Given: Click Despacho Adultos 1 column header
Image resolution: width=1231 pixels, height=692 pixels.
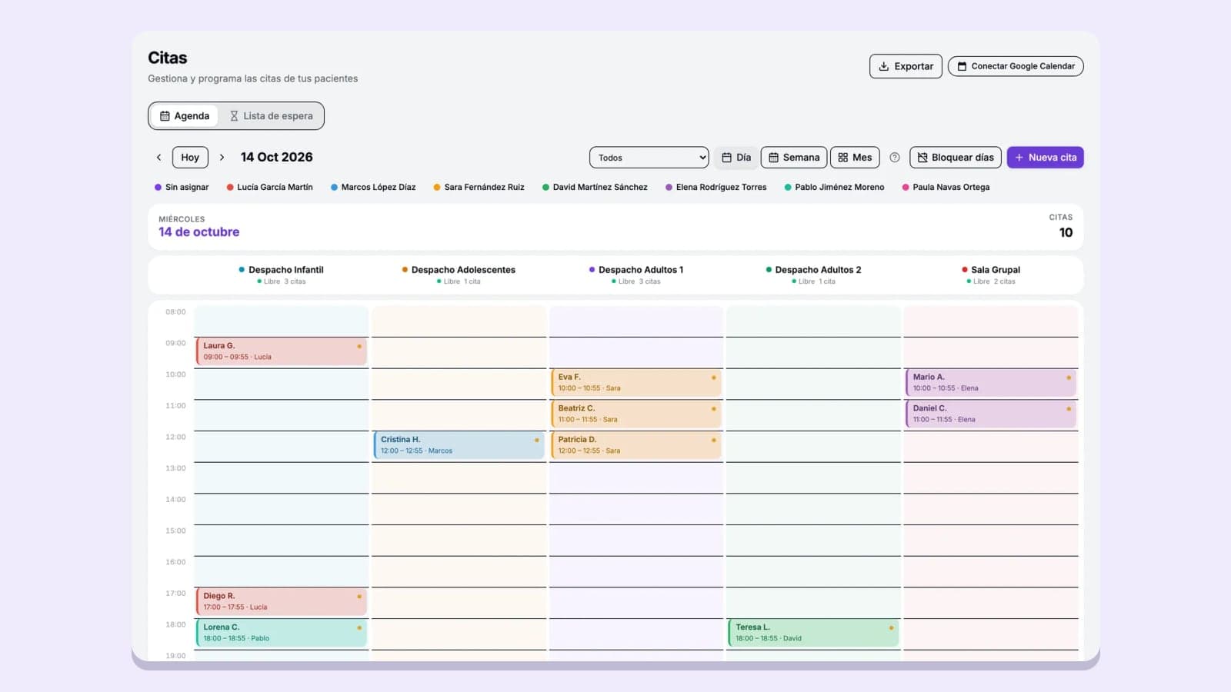Looking at the screenshot, I should pyautogui.click(x=636, y=274).
